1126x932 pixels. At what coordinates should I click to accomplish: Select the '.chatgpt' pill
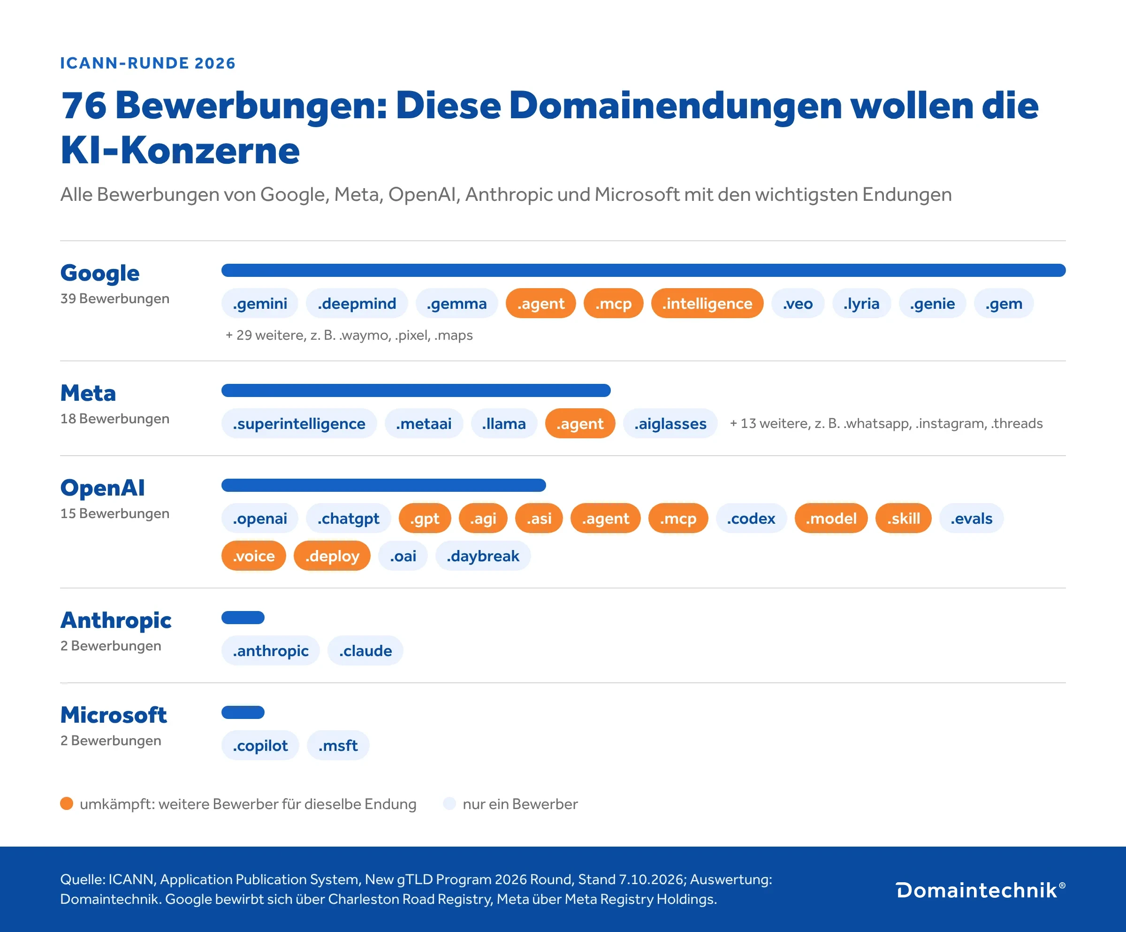click(x=349, y=519)
